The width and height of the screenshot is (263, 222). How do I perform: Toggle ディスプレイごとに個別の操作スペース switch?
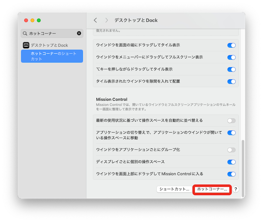coord(231,162)
